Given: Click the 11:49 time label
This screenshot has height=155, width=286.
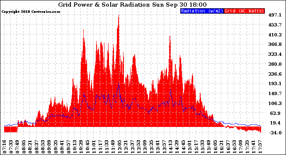Looking at the screenshot, I should (113, 147).
